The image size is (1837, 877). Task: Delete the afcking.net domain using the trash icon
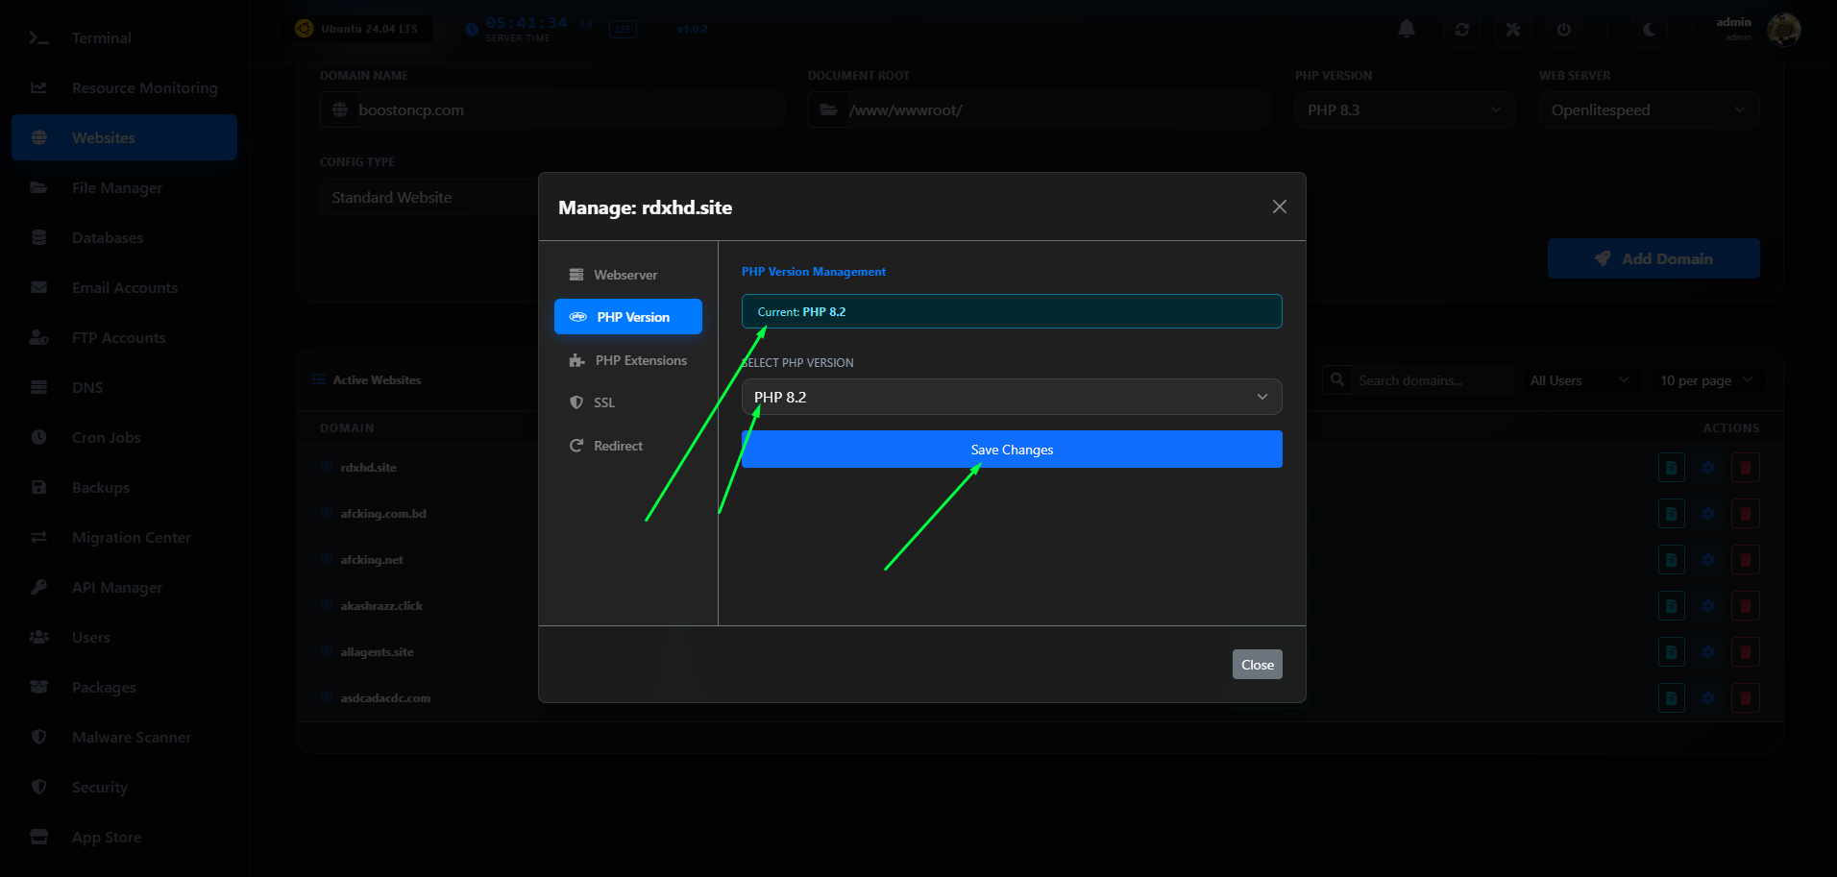(x=1745, y=559)
